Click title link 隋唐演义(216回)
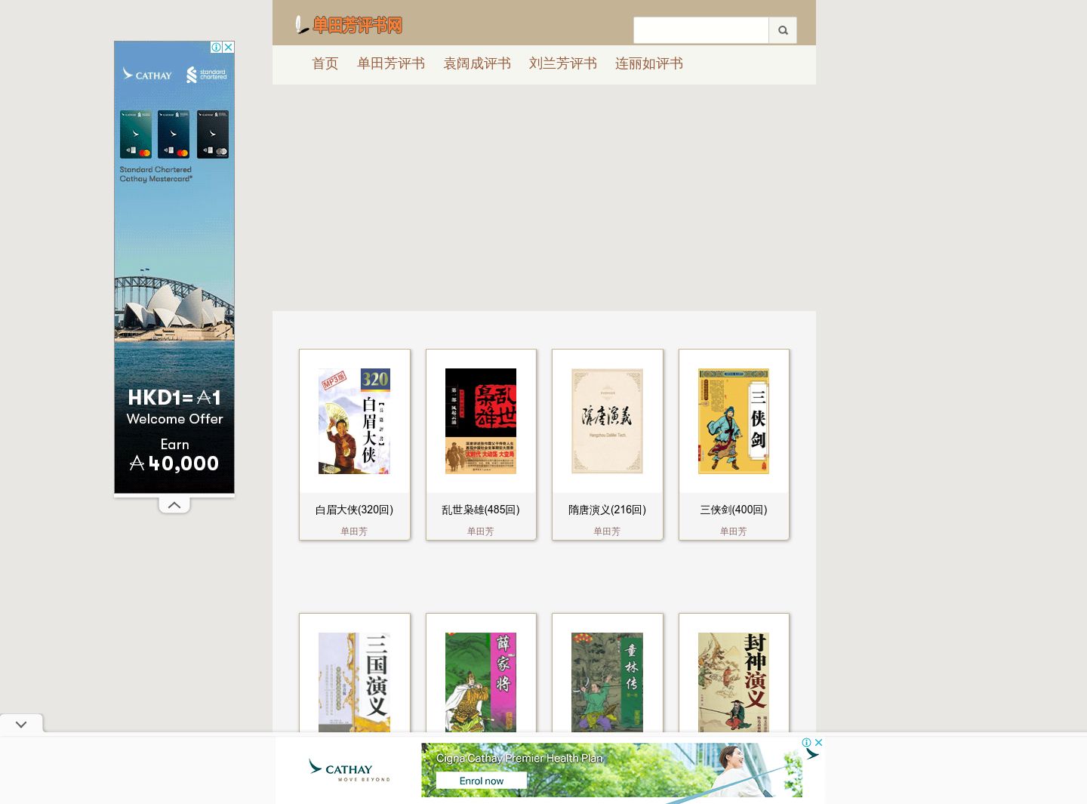The image size is (1087, 804). tap(607, 510)
